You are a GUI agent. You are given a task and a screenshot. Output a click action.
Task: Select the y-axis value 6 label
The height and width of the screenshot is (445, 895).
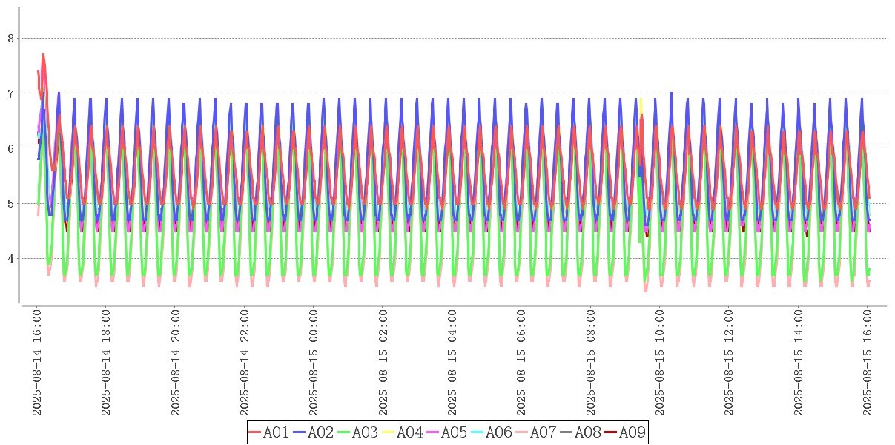10,148
